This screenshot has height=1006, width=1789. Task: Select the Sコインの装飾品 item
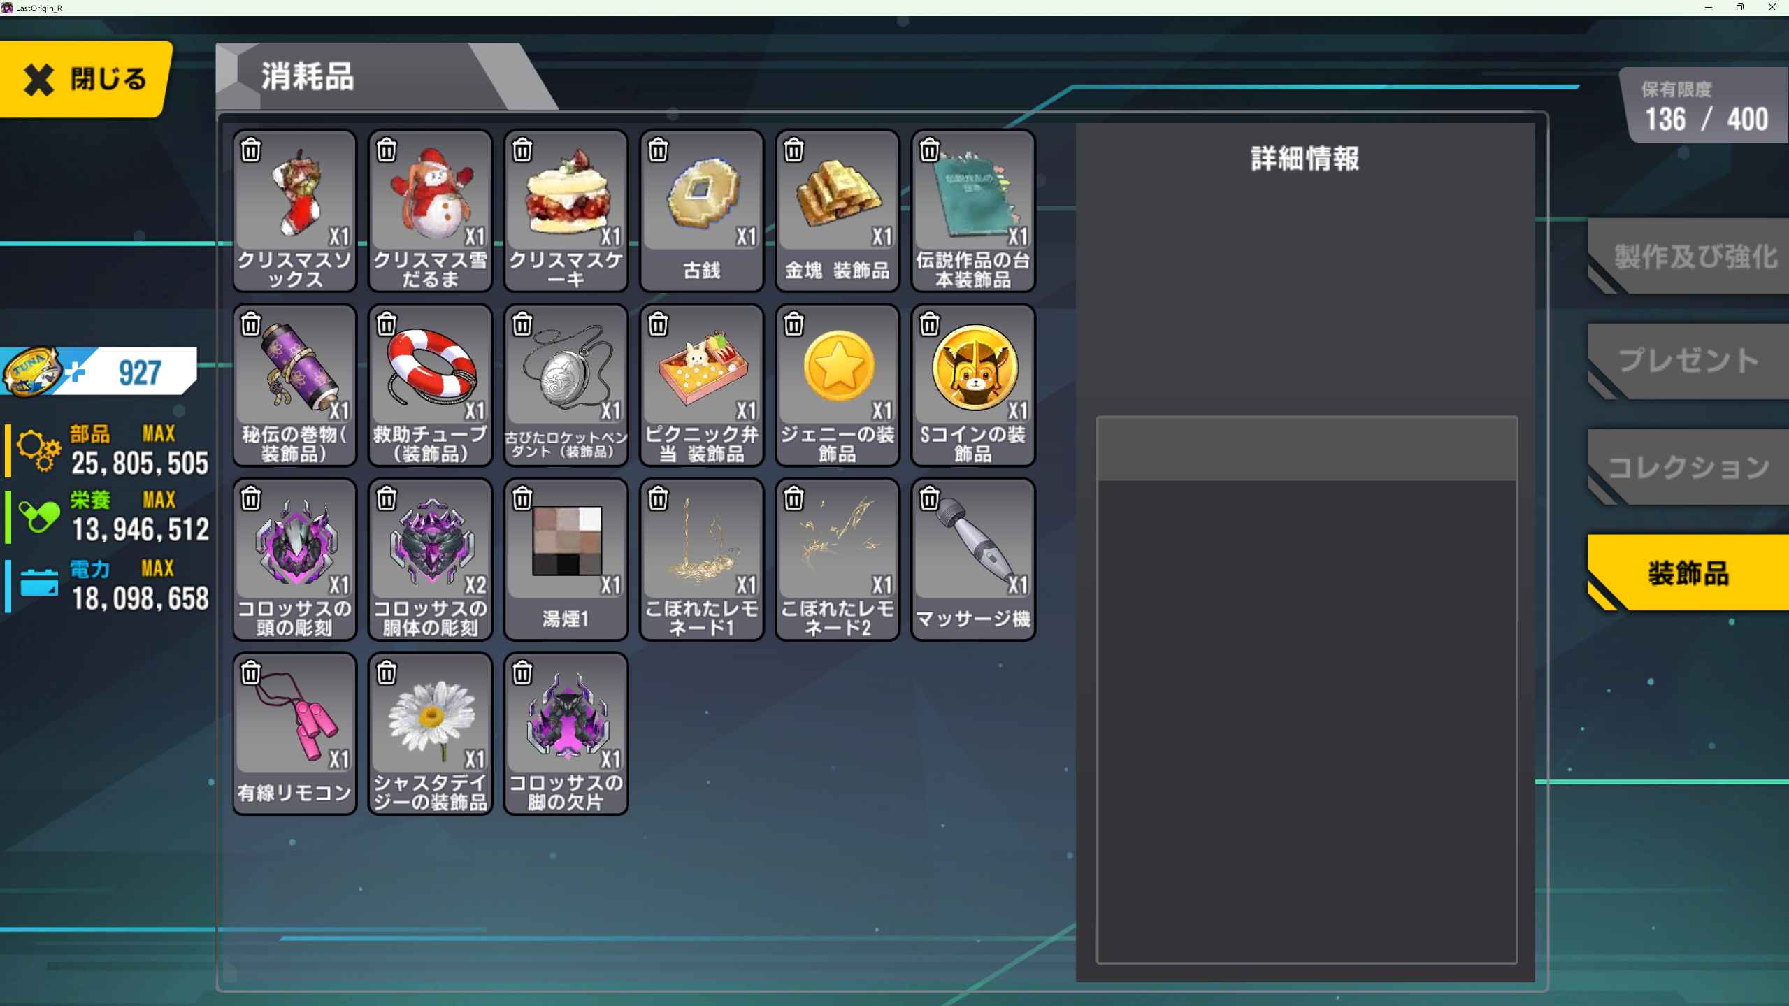point(972,385)
